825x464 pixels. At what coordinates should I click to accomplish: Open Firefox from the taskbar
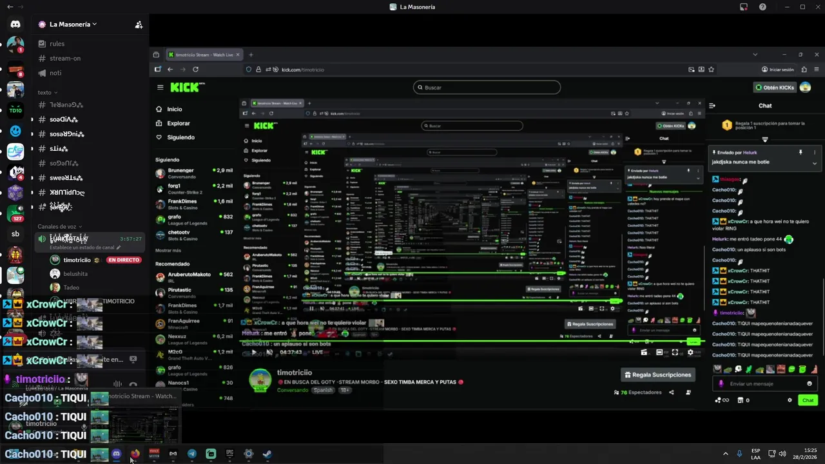pyautogui.click(x=135, y=454)
